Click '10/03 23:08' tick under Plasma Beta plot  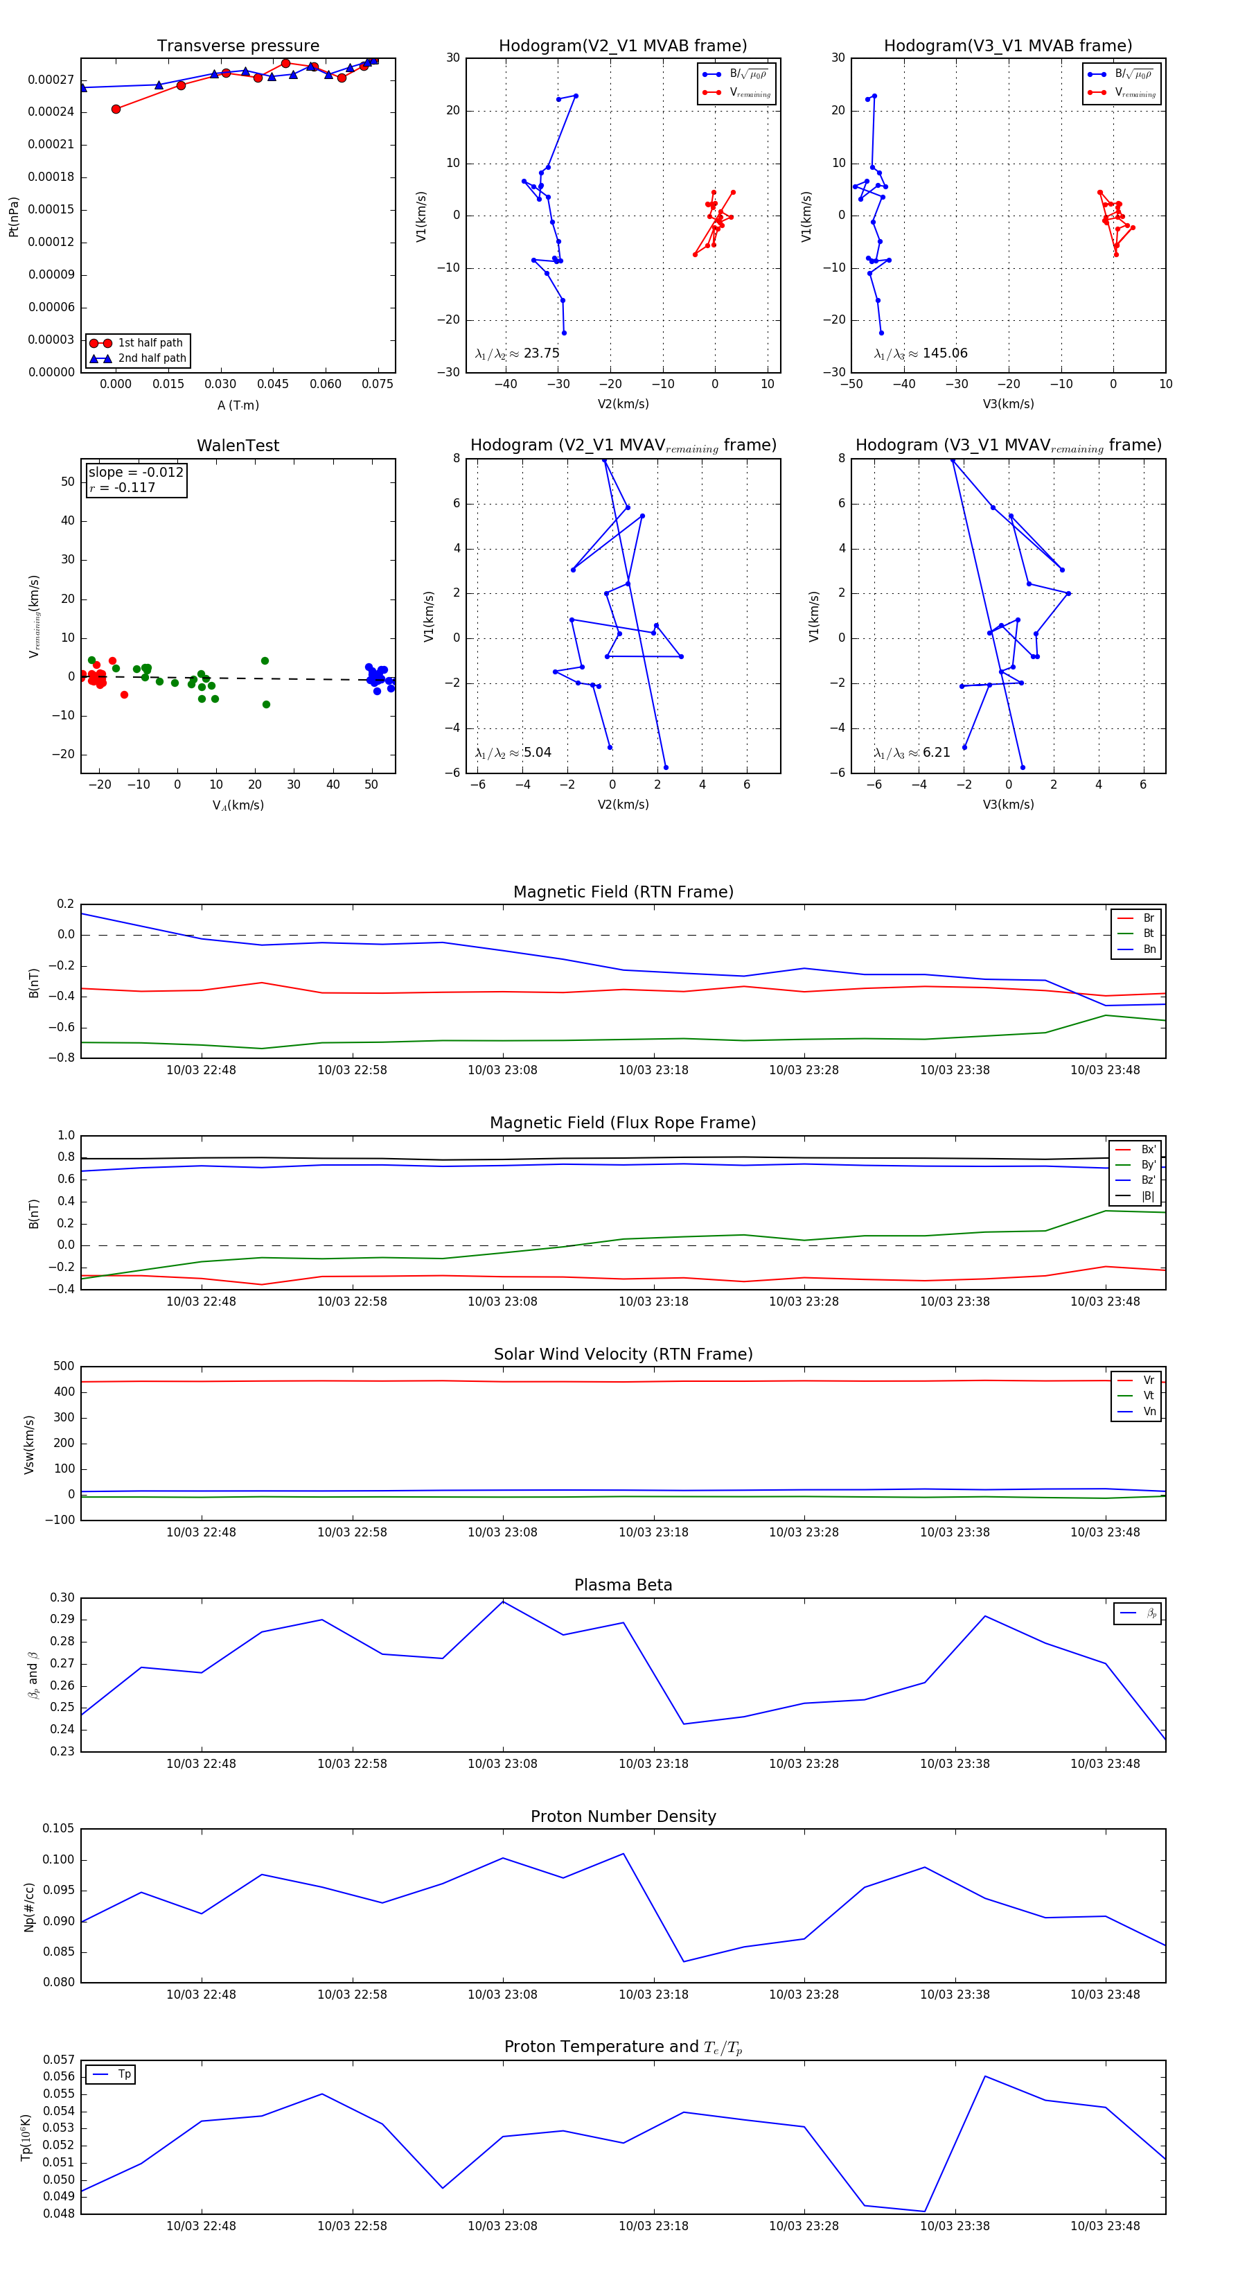coord(502,1764)
